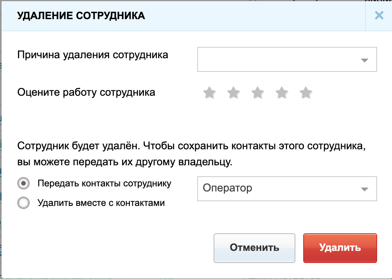This screenshot has height=279, width=392.
Task: Select the 'Передать контакты сотруднику' radio button
Action: (23, 183)
